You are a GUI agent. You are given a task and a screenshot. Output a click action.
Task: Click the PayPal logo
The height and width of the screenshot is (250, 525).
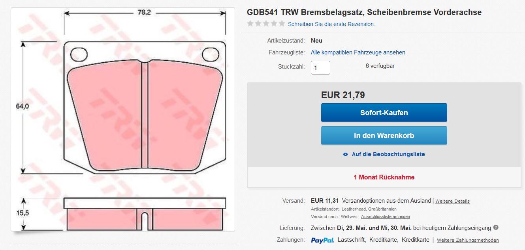322,240
